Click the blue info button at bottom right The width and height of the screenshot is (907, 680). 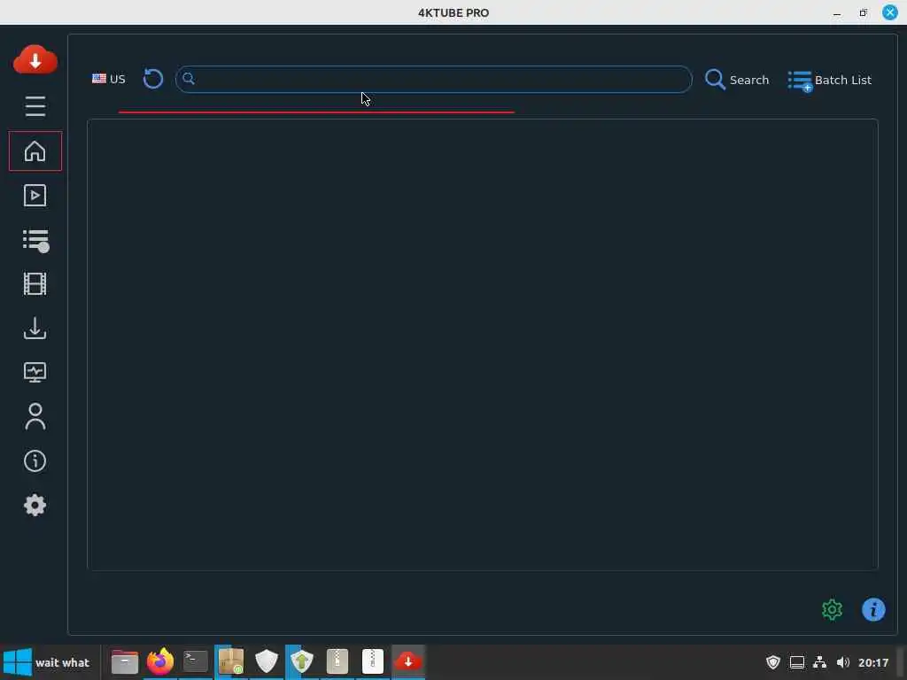(x=873, y=609)
